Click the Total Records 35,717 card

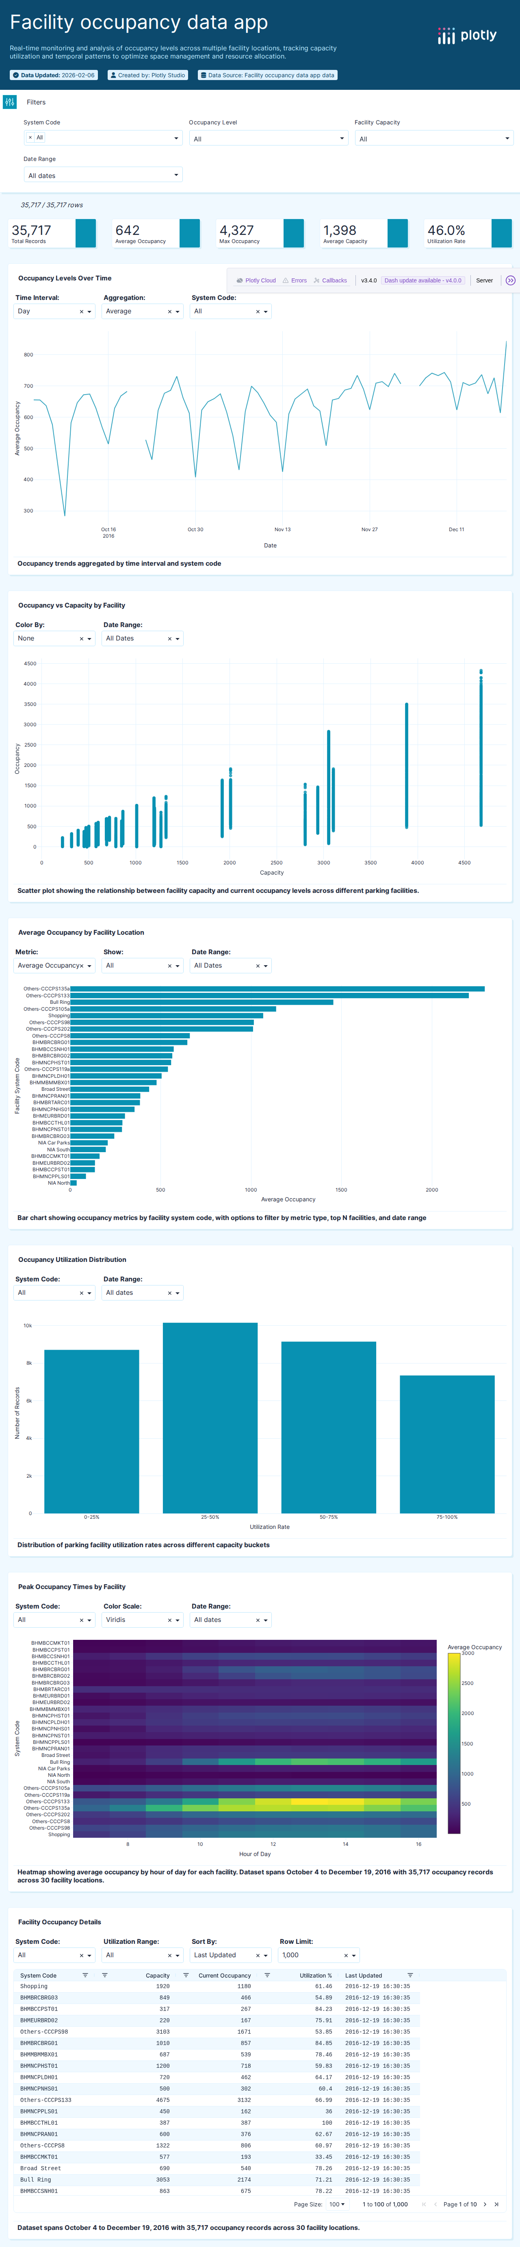(52, 233)
